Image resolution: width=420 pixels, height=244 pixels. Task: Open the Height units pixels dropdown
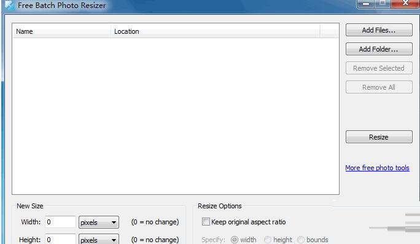99,240
